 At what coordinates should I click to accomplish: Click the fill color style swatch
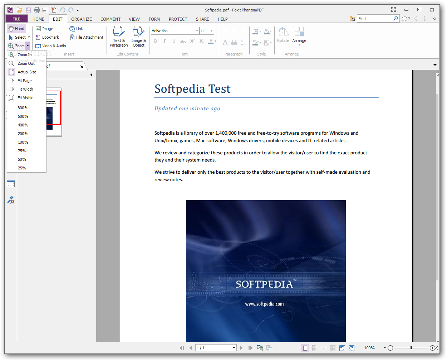(x=267, y=32)
